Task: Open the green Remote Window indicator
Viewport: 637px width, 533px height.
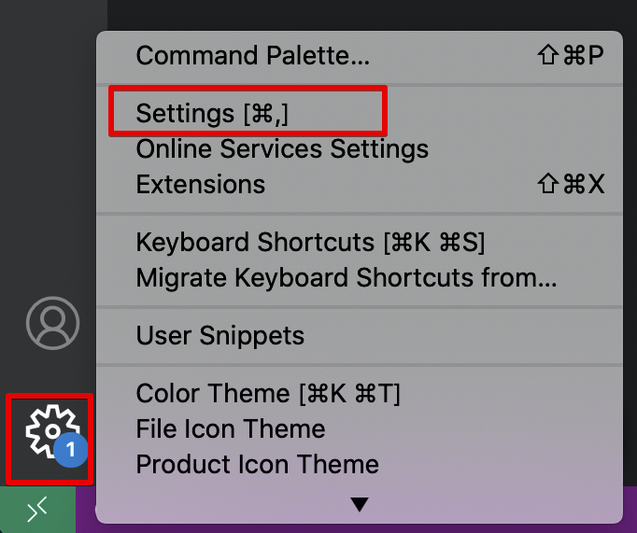Action: pos(37,510)
